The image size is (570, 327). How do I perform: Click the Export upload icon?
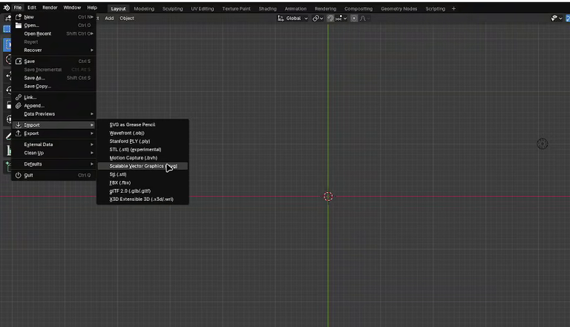(x=19, y=133)
